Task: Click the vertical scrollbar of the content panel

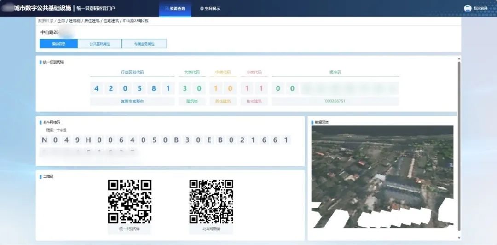Action: [459, 146]
